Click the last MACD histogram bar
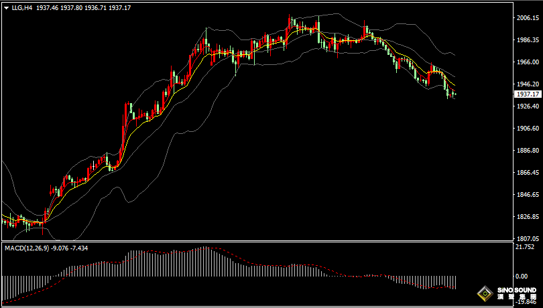The height and width of the screenshot is (308, 543). [x=455, y=282]
